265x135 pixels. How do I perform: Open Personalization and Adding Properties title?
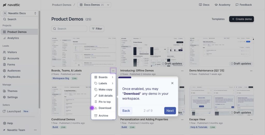144,119
